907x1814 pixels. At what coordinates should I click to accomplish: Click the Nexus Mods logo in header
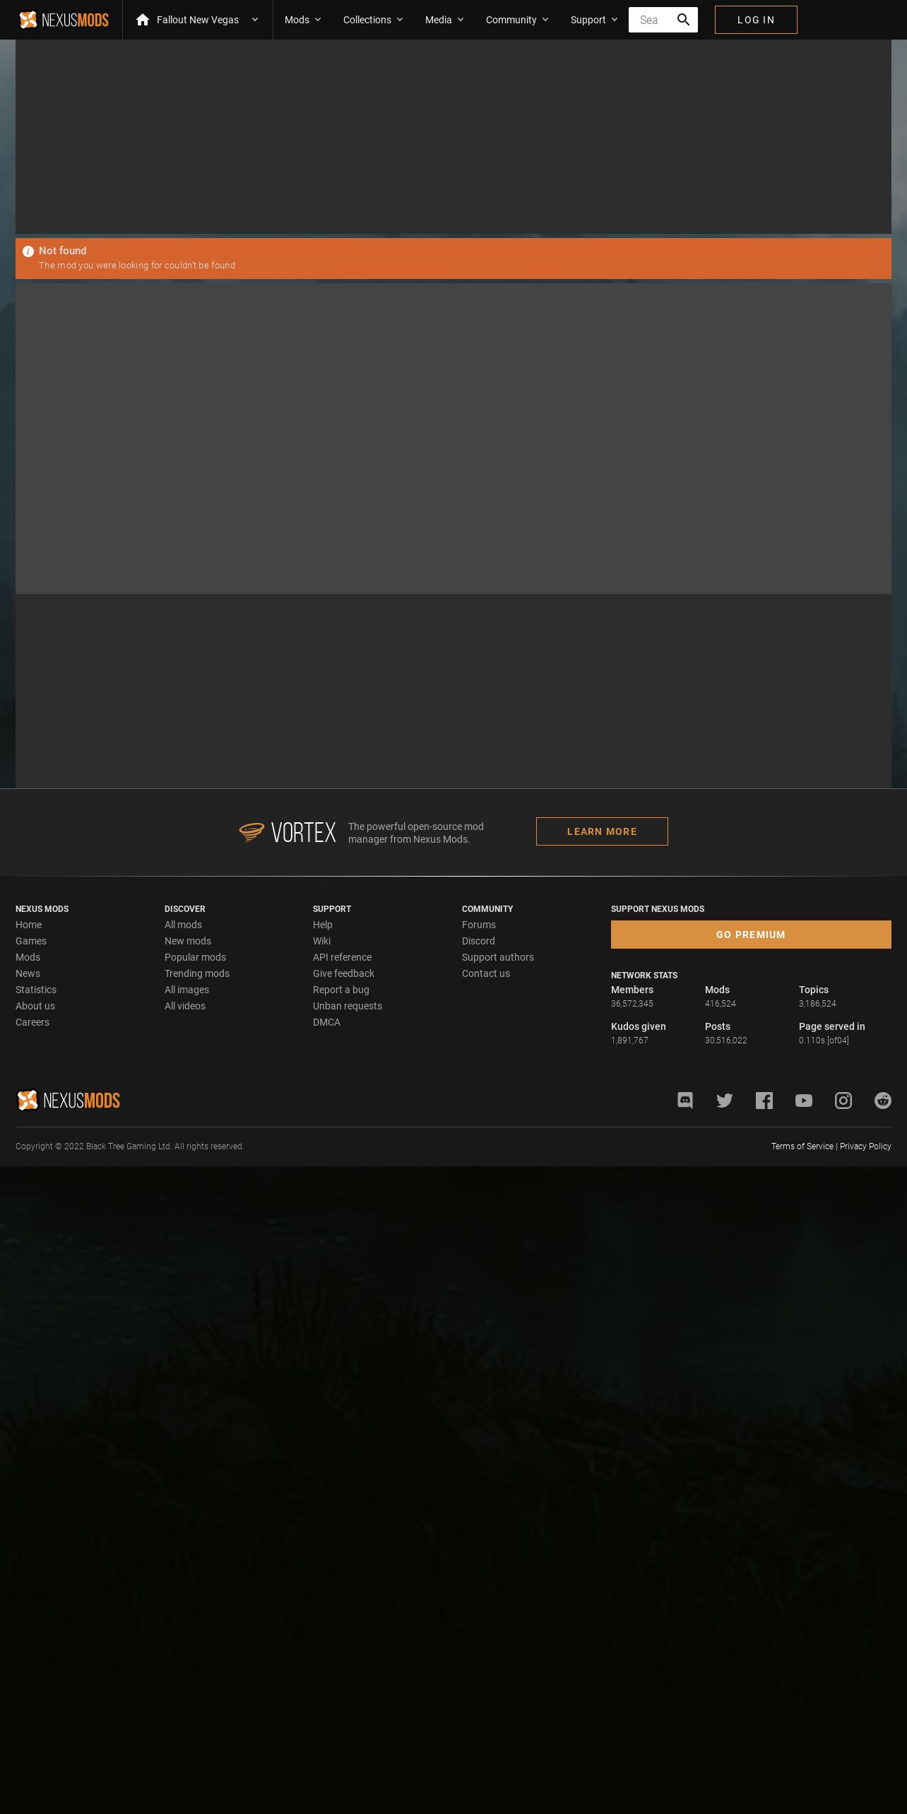[x=64, y=20]
